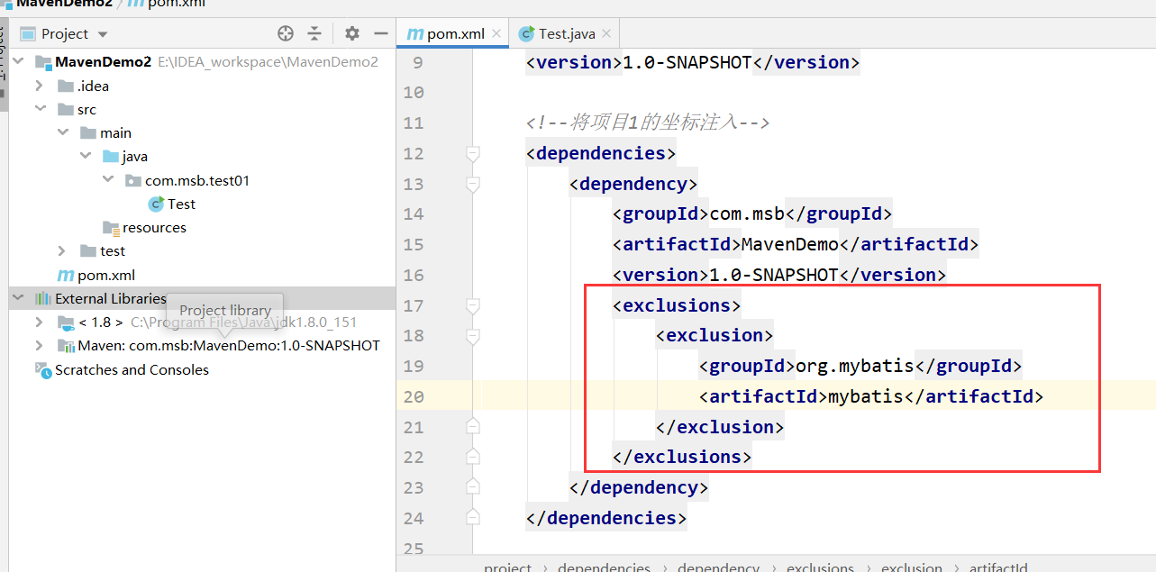1156x572 pixels.
Task: Click the .idea folder icon
Action: click(65, 86)
